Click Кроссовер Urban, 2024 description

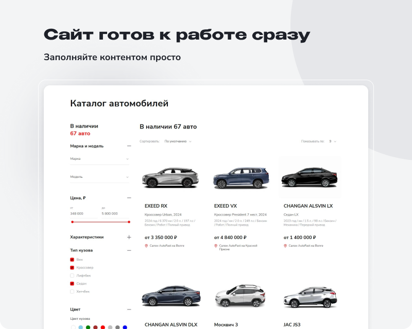click(163, 214)
